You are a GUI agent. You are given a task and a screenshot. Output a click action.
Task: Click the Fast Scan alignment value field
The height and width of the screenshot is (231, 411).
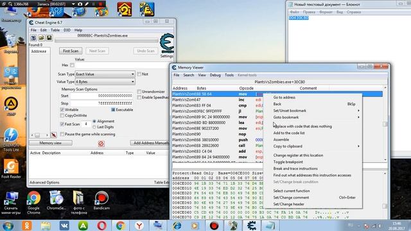tap(85, 124)
